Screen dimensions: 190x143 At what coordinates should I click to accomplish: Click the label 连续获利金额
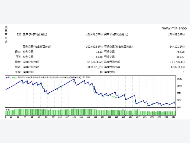tap(31, 62)
